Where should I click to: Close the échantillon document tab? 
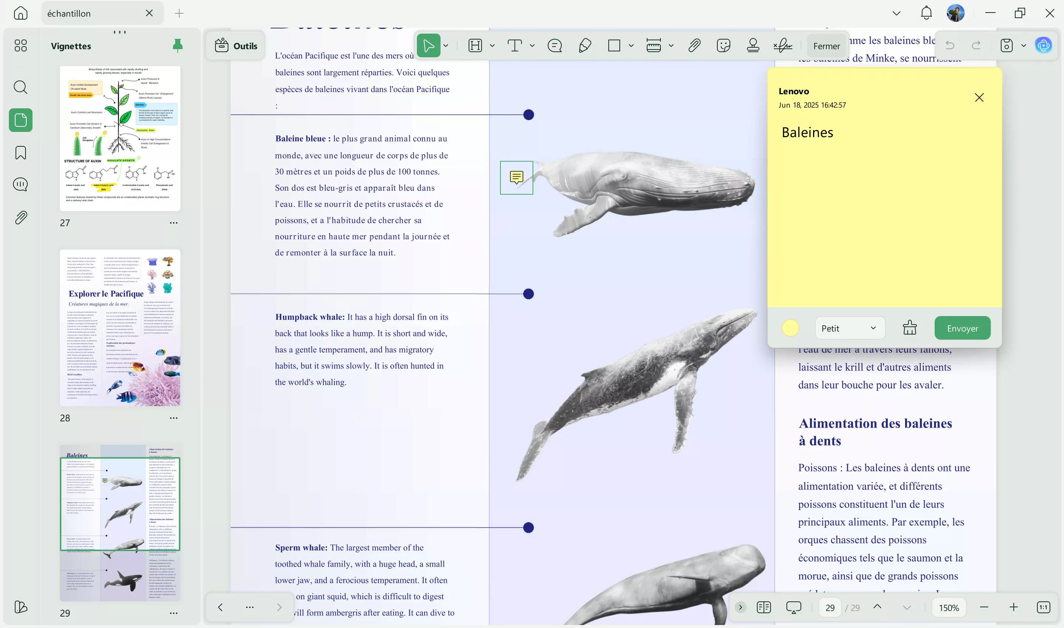click(149, 13)
